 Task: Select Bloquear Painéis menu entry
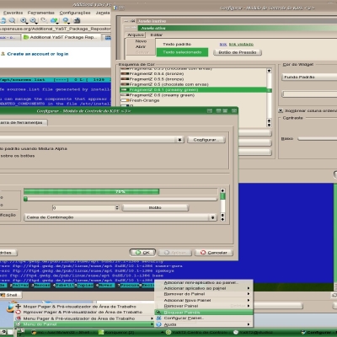tap(204, 313)
